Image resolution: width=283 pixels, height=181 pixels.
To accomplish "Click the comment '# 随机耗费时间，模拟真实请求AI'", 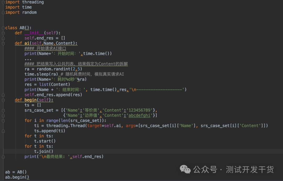I will point(92,74).
